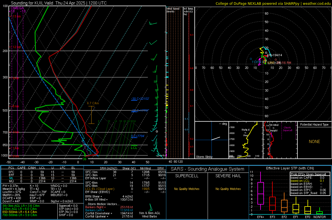
Task: Click the 12 km height marker label
Action: point(17,47)
